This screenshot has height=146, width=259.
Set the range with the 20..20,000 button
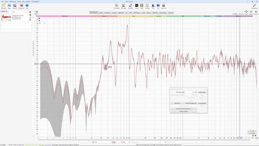coord(252,133)
